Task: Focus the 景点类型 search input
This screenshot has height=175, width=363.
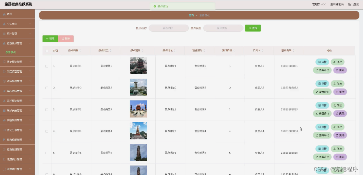Action: 223,28
